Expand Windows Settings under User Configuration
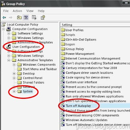130x130 pixels. pyautogui.click(x=9, y=56)
